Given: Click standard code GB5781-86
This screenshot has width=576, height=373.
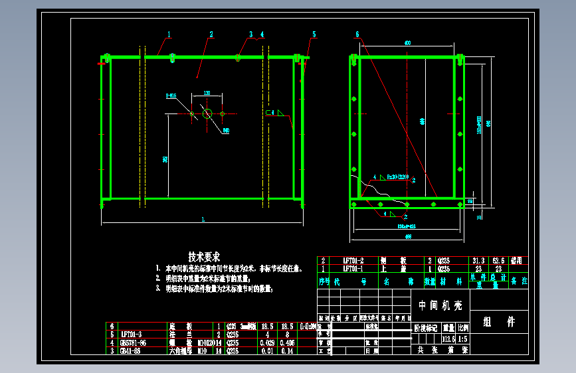Looking at the screenshot, I should coord(133,343).
